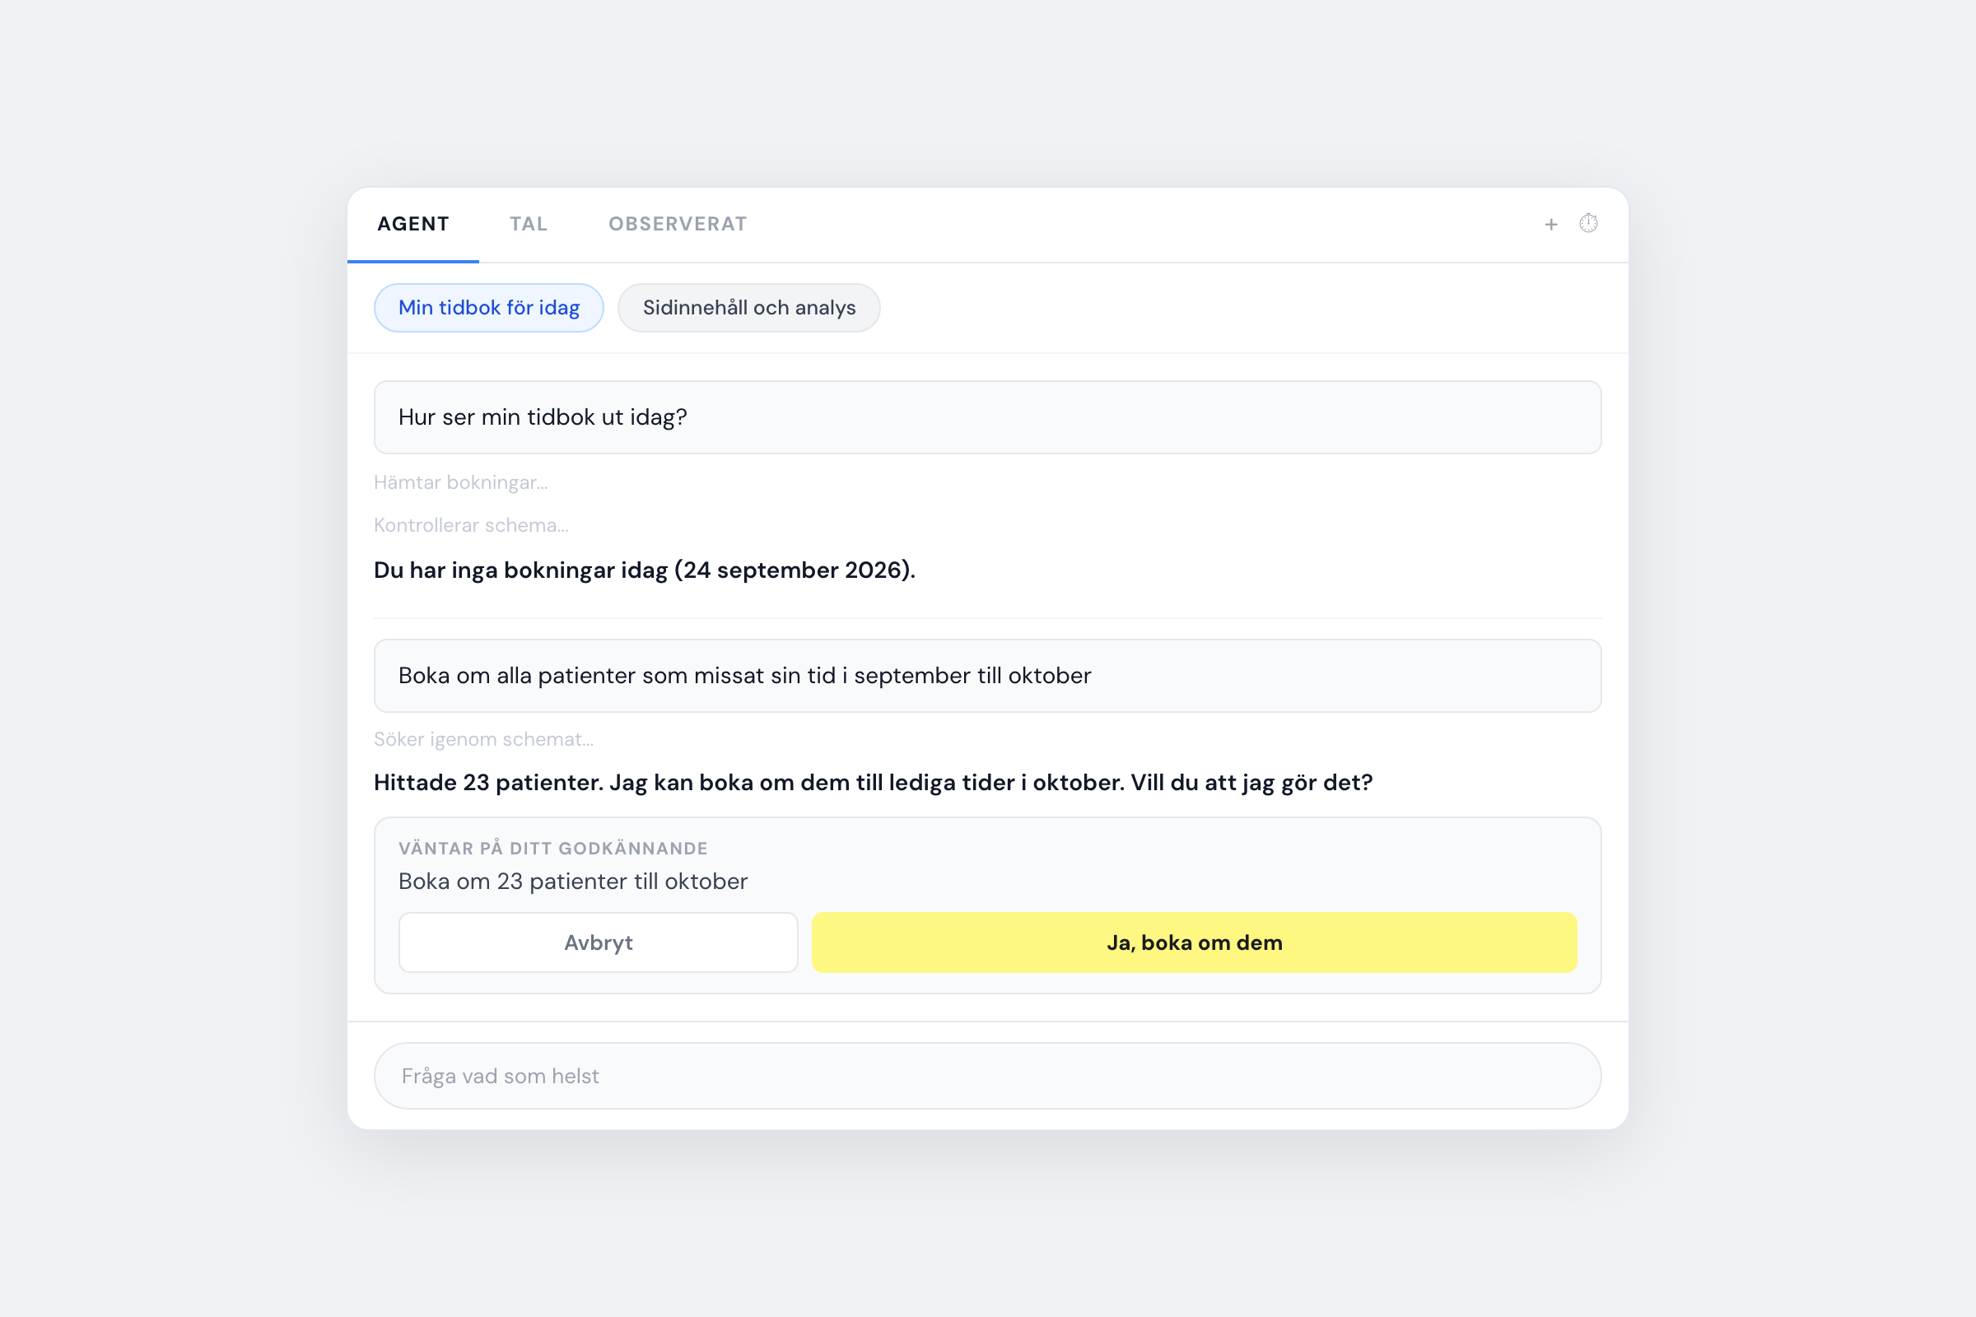Click 'Vill du att jag gör det?' question
Image resolution: width=1976 pixels, height=1317 pixels.
point(1251,783)
